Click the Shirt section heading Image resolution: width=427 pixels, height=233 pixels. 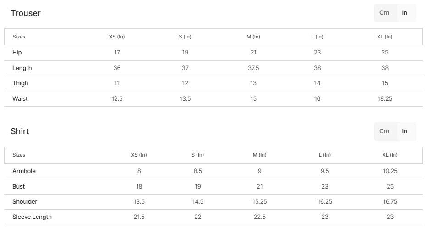(20, 131)
